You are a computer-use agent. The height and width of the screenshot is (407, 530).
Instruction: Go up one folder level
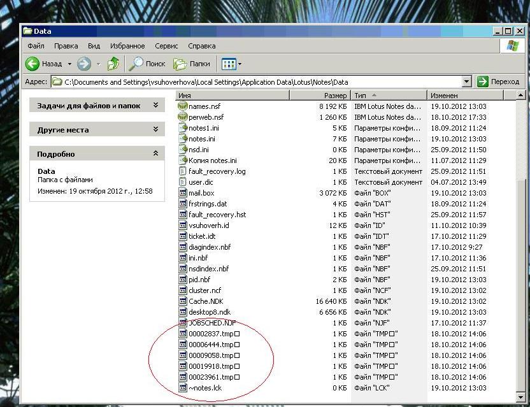[x=113, y=64]
